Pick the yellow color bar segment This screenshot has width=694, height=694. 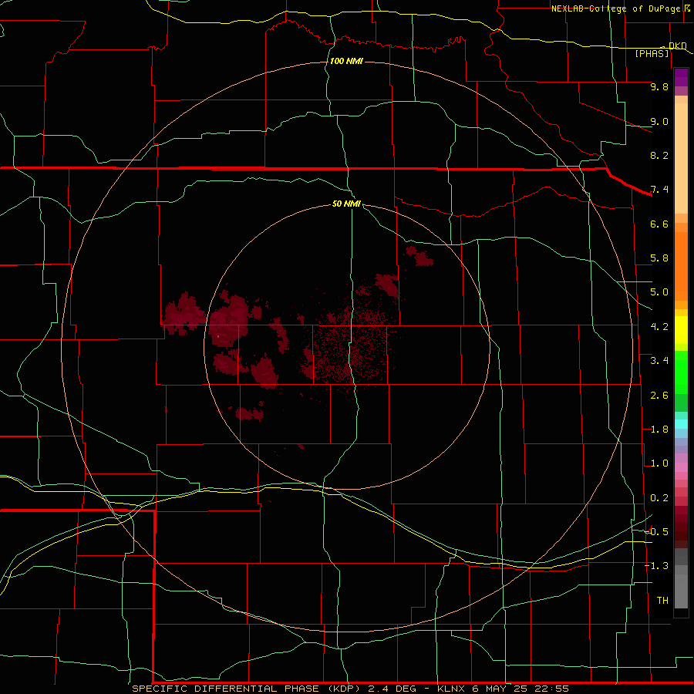[x=681, y=330]
